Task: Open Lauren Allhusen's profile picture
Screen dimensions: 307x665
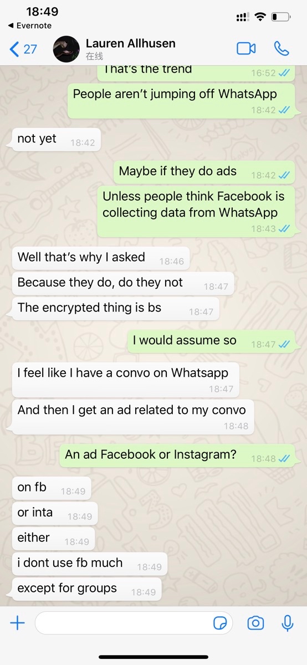Action: coord(66,49)
